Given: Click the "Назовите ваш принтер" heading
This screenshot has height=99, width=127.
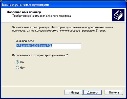Looking at the screenshot, I should coord(24,12).
